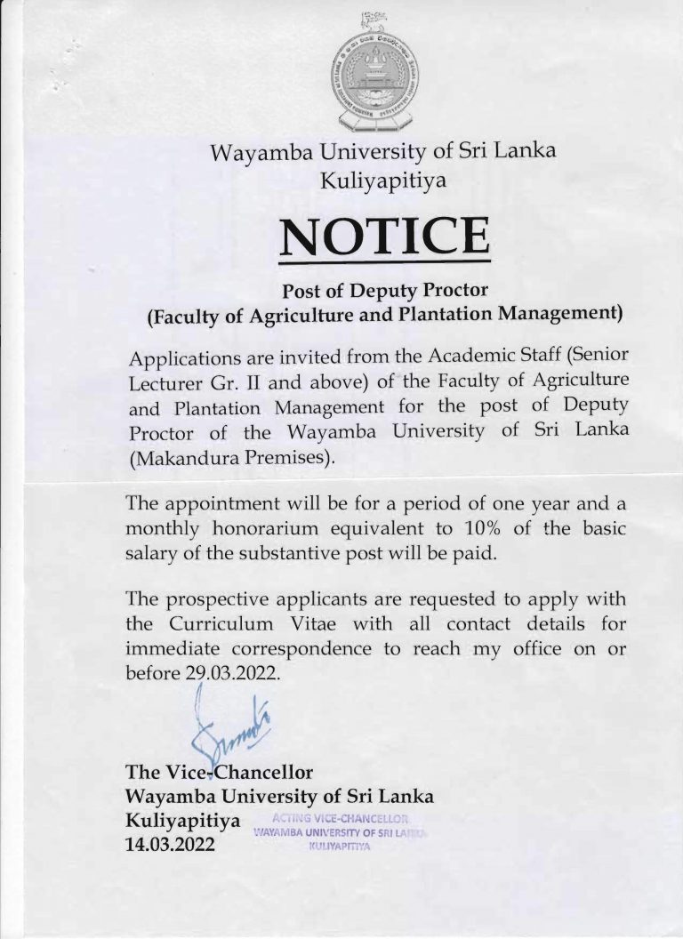The height and width of the screenshot is (939, 683).
Task: Click the "(Makandura Premises)" text
Action: tap(234, 457)
